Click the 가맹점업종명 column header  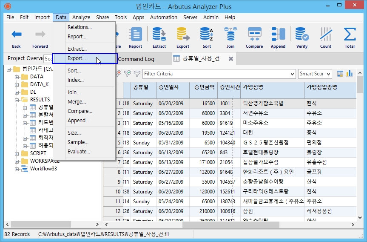330,90
